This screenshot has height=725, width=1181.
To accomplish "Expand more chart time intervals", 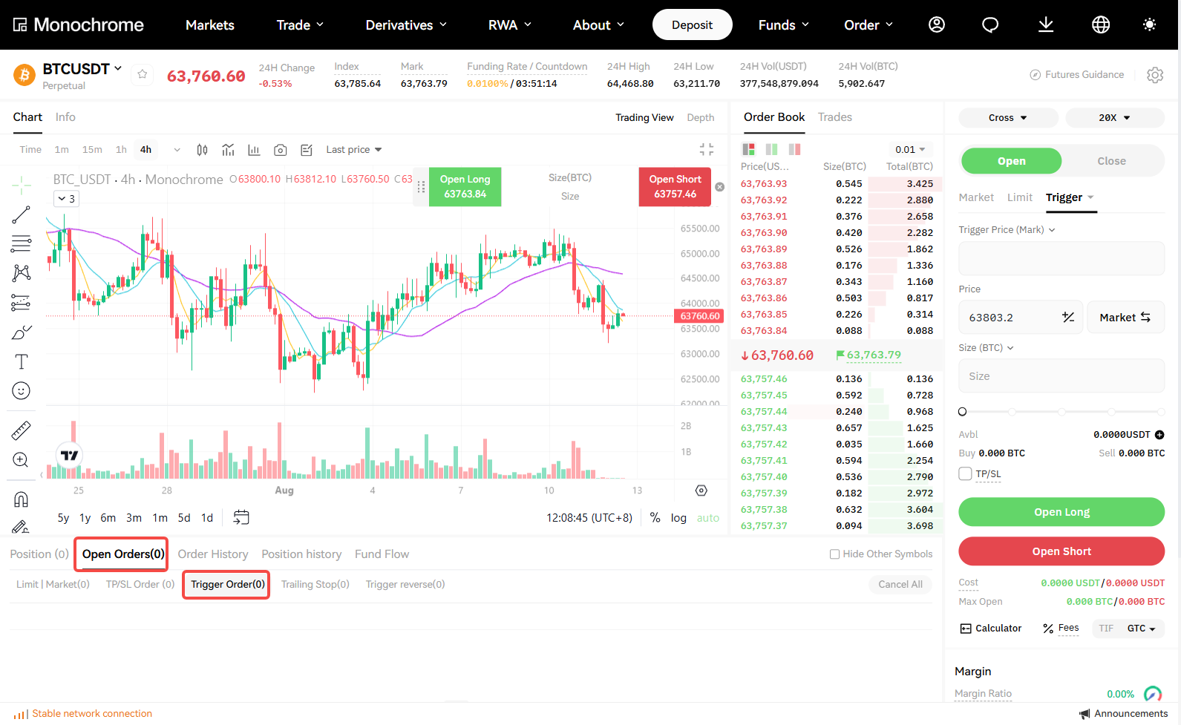I will pos(177,150).
